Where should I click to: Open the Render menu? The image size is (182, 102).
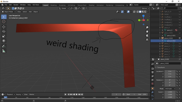[x=16, y=5]
